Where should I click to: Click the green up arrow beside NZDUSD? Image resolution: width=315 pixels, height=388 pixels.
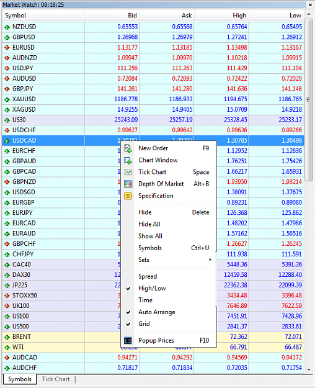click(x=7, y=27)
